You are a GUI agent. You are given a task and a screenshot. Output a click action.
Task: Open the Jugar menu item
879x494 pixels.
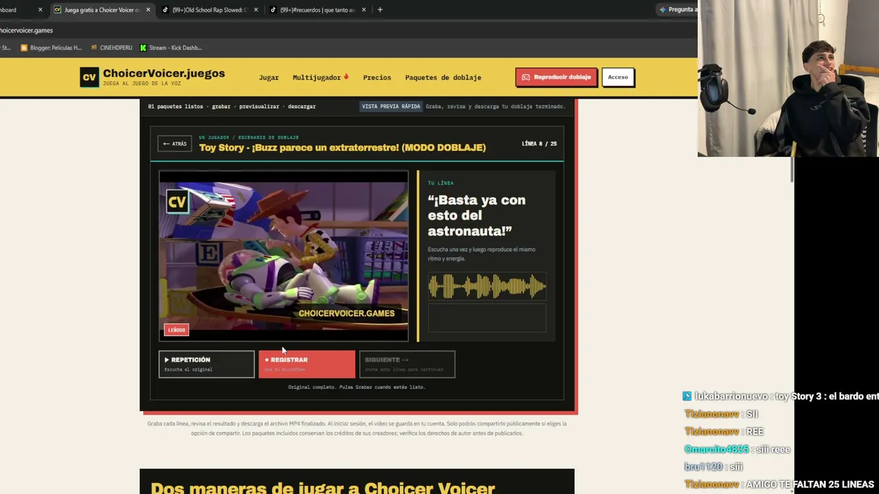click(x=269, y=78)
